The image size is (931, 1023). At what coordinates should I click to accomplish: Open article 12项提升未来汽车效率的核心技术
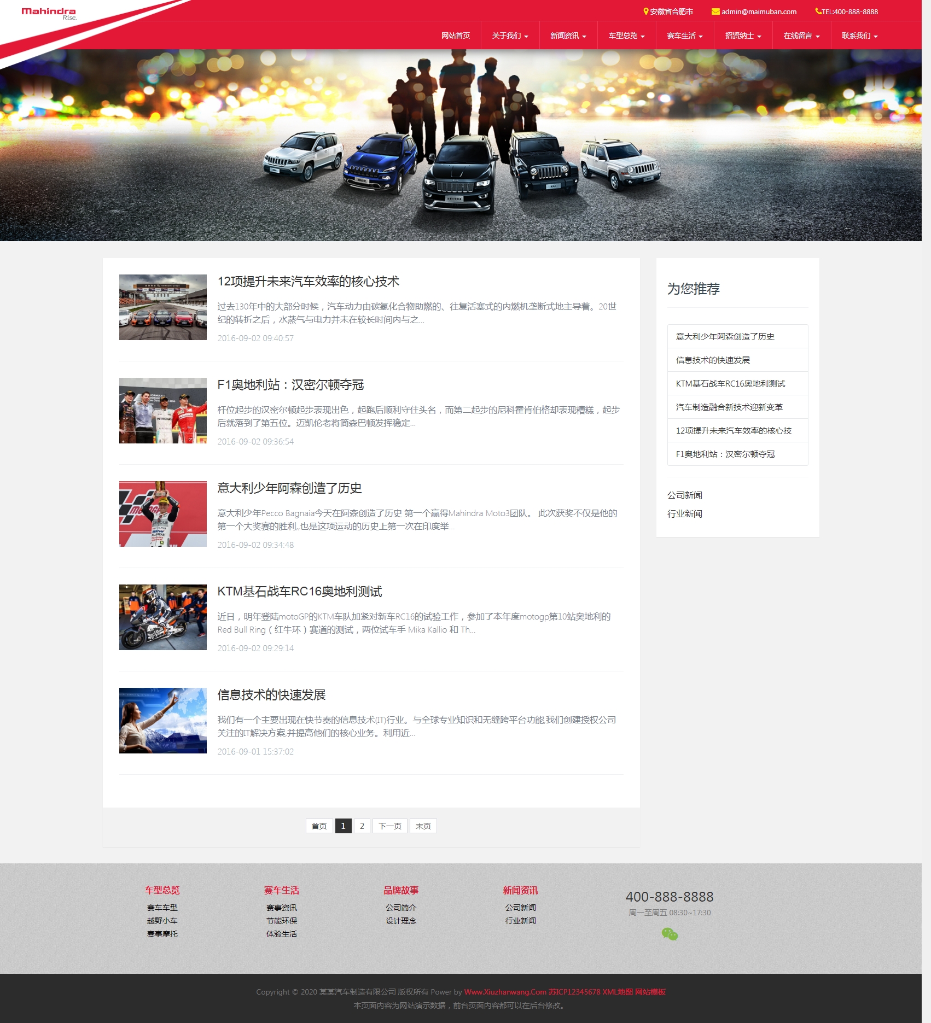(309, 282)
